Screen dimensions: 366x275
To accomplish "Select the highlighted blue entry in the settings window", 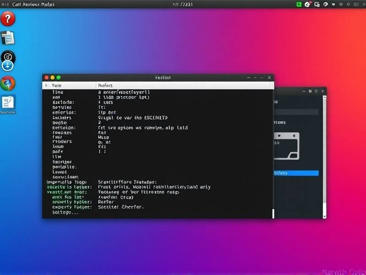I will pyautogui.click(x=295, y=173).
